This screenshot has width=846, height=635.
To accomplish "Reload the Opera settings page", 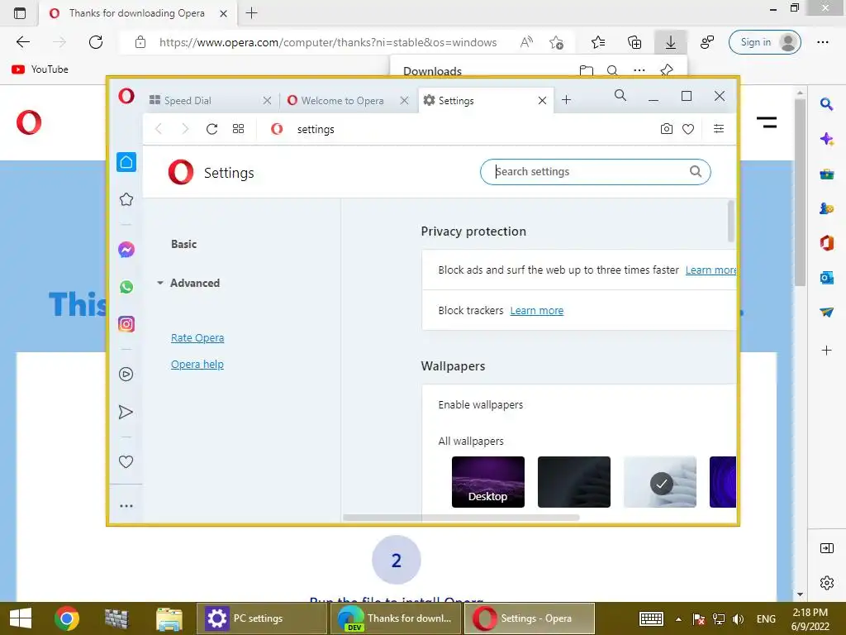I will (212, 129).
